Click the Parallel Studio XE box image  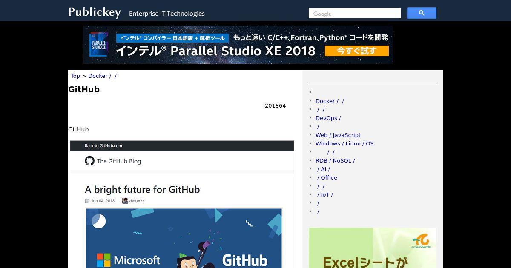pyautogui.click(x=98, y=45)
